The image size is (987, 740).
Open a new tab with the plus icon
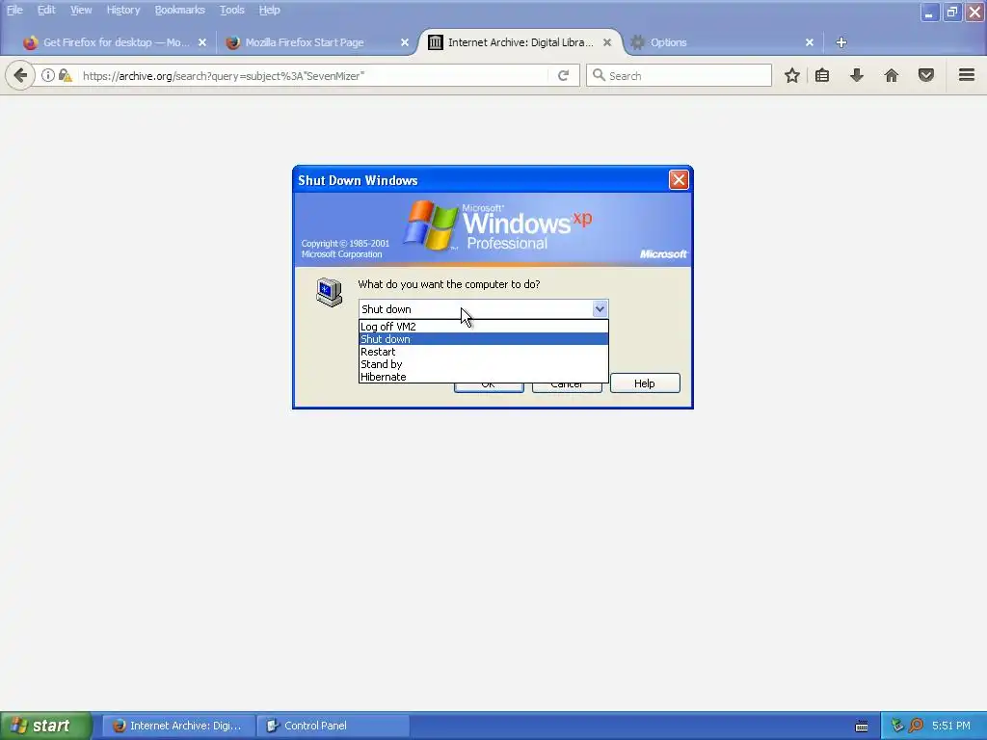pyautogui.click(x=840, y=42)
